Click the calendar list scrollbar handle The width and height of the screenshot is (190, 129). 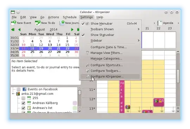tap(80, 93)
